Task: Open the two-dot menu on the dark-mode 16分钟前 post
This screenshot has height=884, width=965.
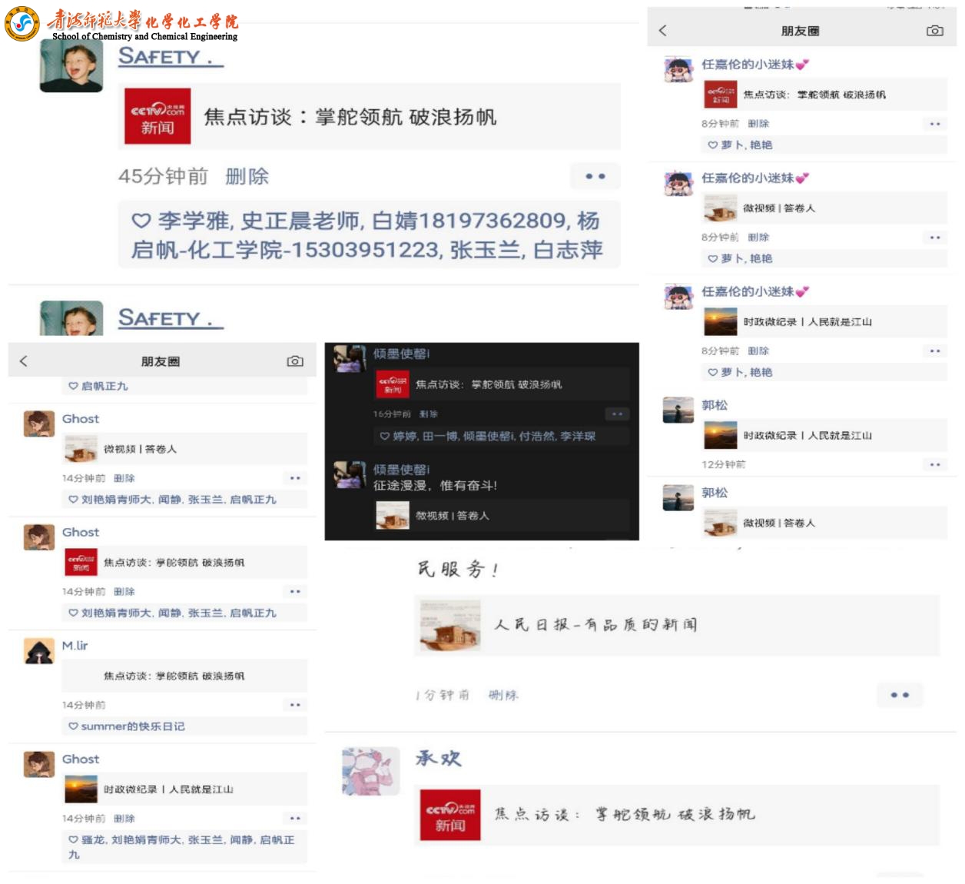Action: (x=617, y=414)
